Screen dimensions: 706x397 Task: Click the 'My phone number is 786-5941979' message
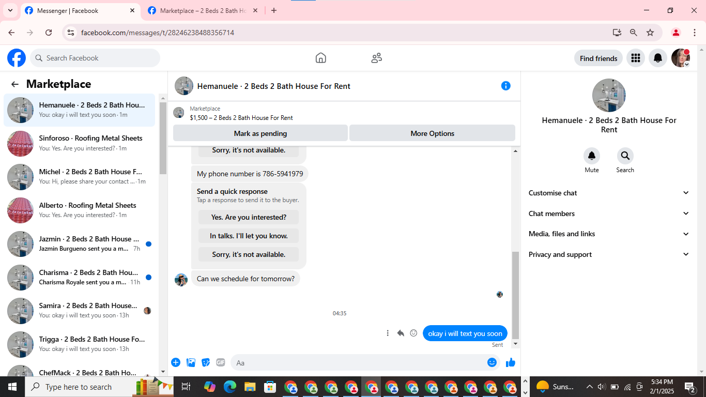[x=250, y=174]
